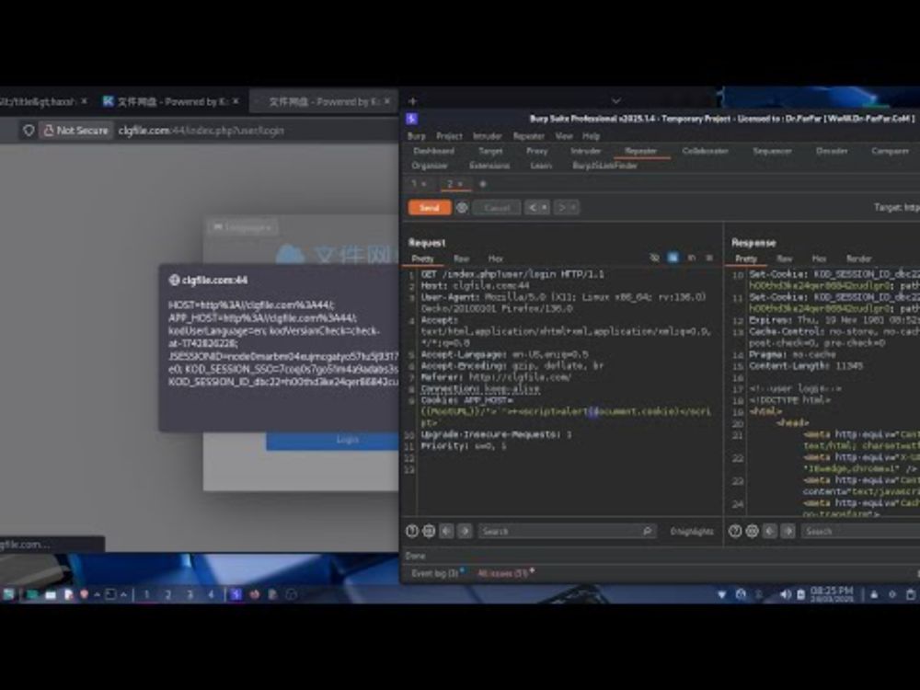
Task: Open history dropdown beside the back arrow
Action: pyautogui.click(x=545, y=208)
